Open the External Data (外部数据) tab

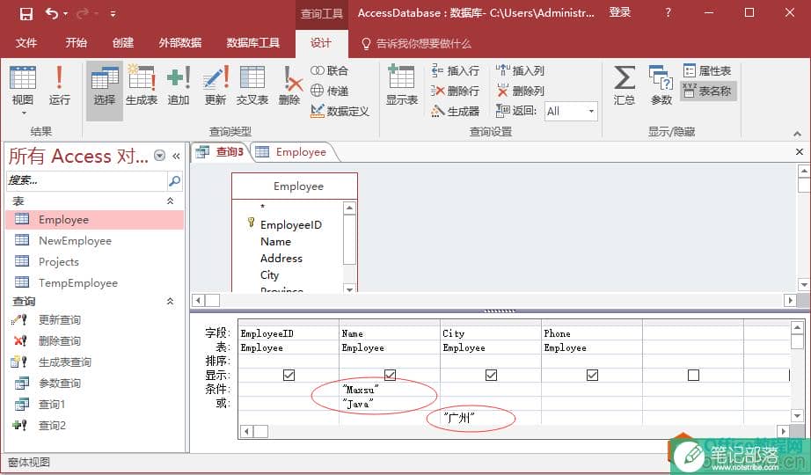[x=180, y=43]
